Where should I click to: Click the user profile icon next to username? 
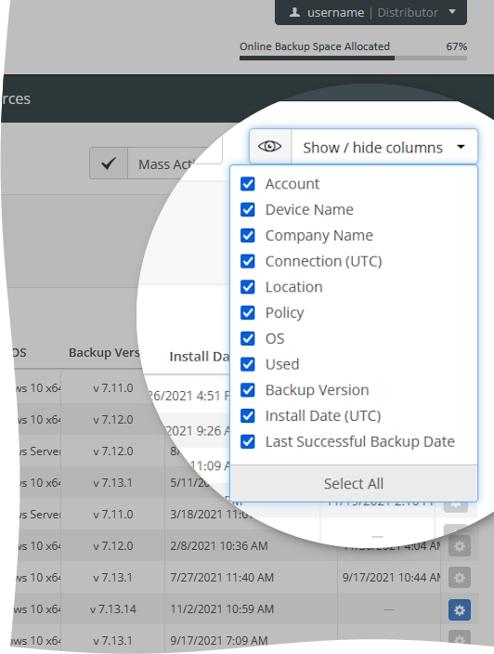point(294,12)
